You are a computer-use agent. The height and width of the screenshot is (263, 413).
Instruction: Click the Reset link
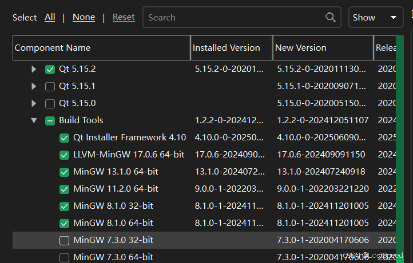[124, 17]
